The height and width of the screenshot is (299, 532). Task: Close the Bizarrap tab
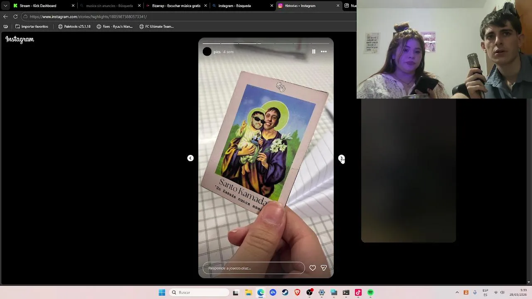(205, 6)
